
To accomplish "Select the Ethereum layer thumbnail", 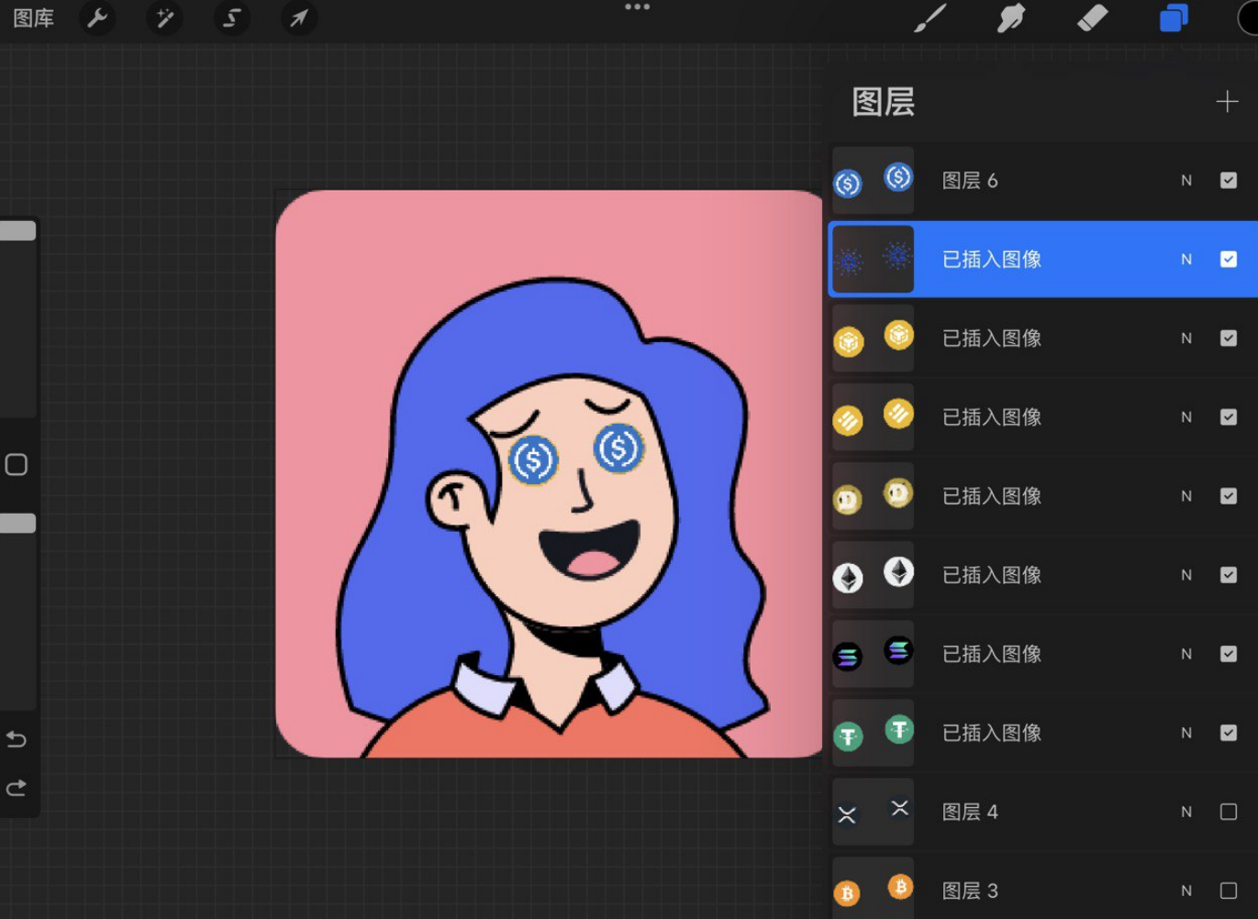I will (x=874, y=575).
